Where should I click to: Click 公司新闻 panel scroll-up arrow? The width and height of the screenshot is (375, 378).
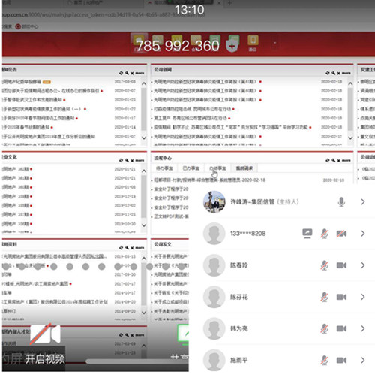350,83
